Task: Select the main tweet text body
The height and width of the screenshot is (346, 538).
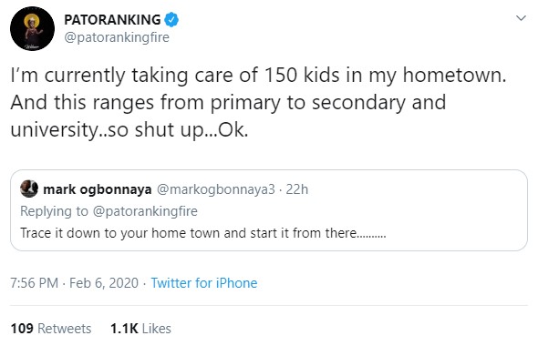Action: click(x=258, y=102)
